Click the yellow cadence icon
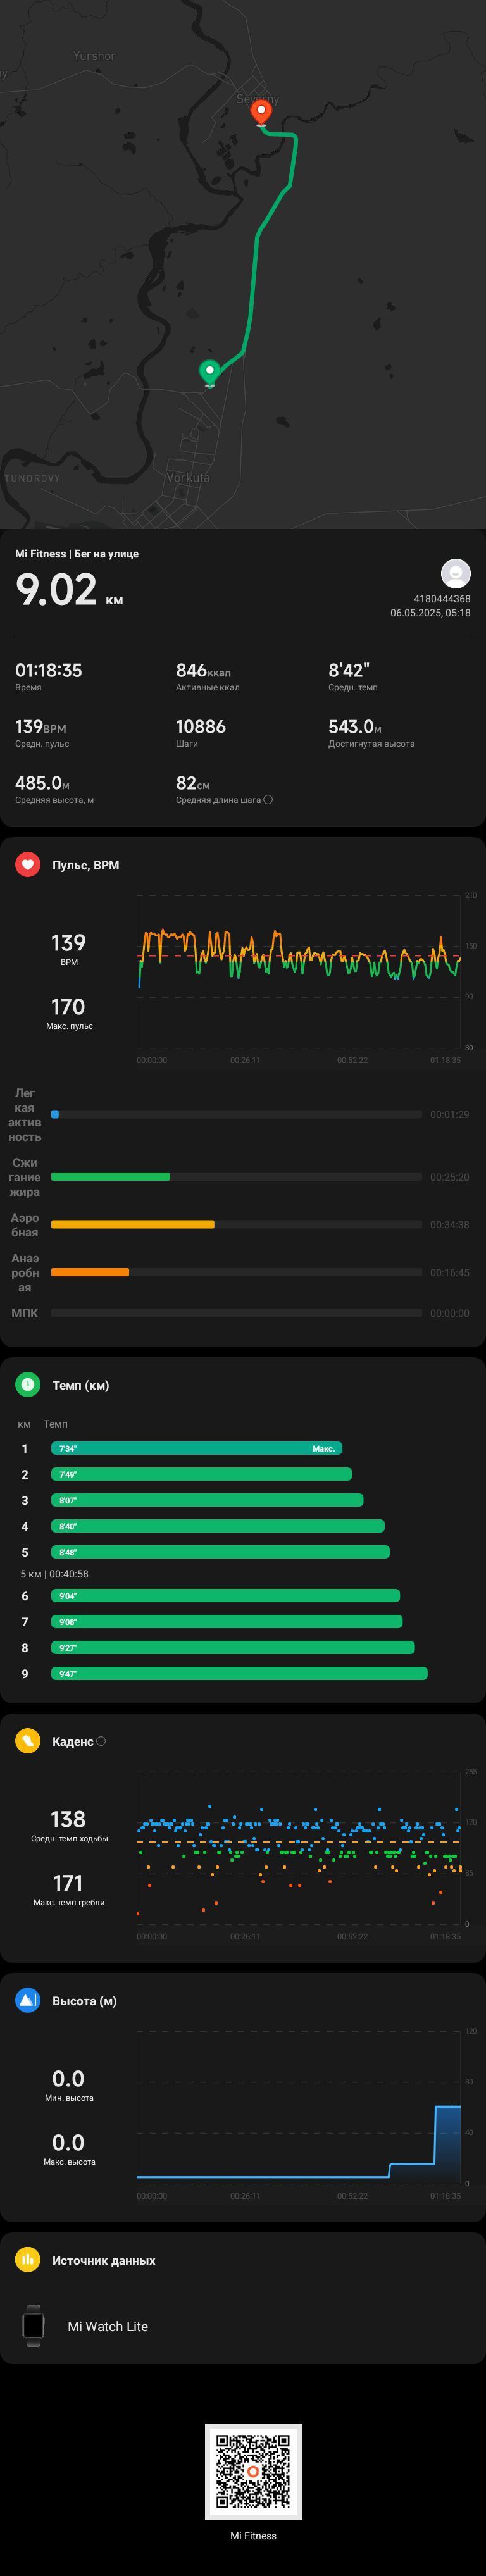 tap(28, 1741)
